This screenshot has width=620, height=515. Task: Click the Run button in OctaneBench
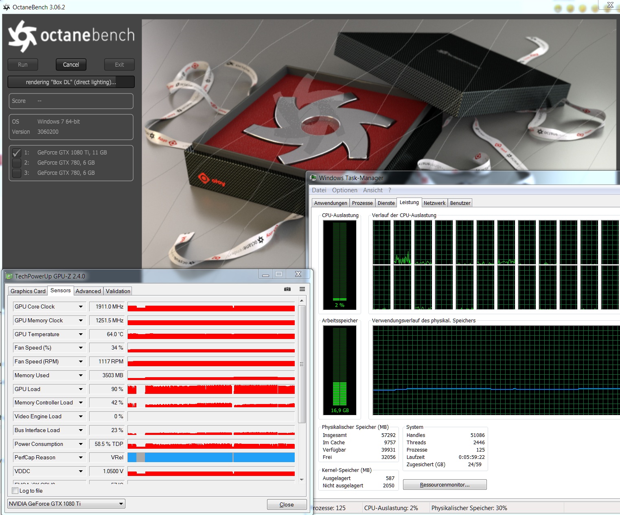(x=23, y=65)
